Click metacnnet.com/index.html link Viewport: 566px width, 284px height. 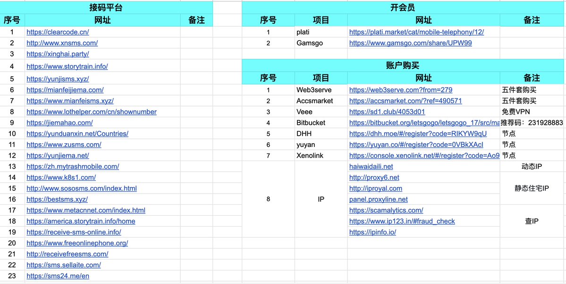pos(86,210)
